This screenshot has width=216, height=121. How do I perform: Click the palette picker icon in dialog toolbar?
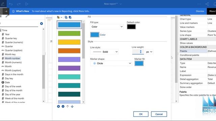tap(58, 17)
